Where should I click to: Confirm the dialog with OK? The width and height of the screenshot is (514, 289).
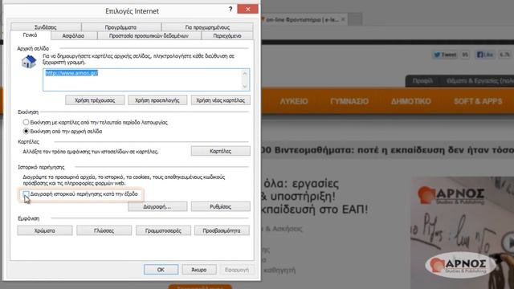pos(161,270)
